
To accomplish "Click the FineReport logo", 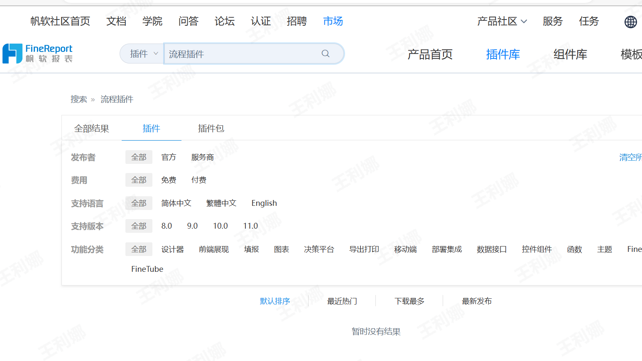I will 38,54.
